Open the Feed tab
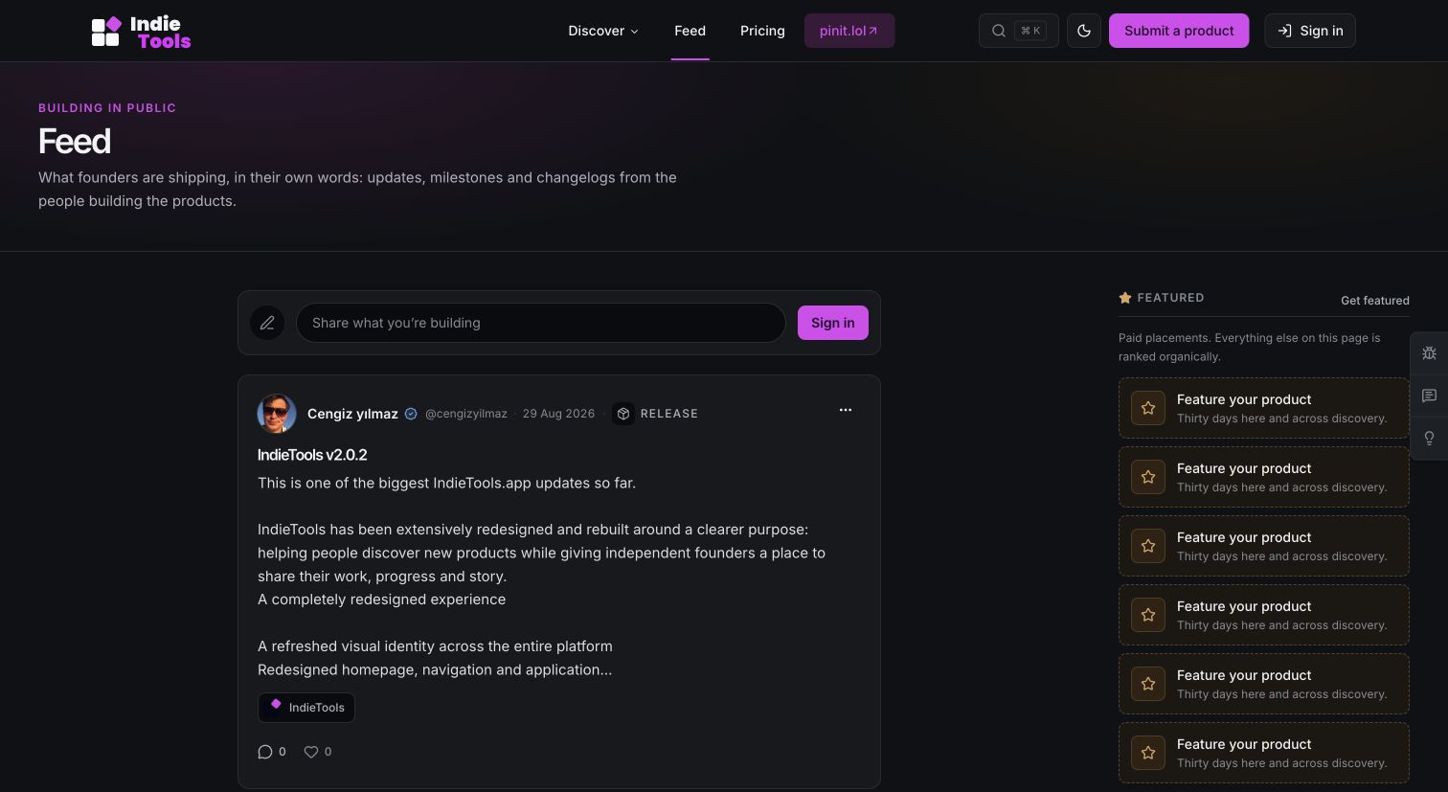This screenshot has width=1448, height=792. (x=690, y=31)
